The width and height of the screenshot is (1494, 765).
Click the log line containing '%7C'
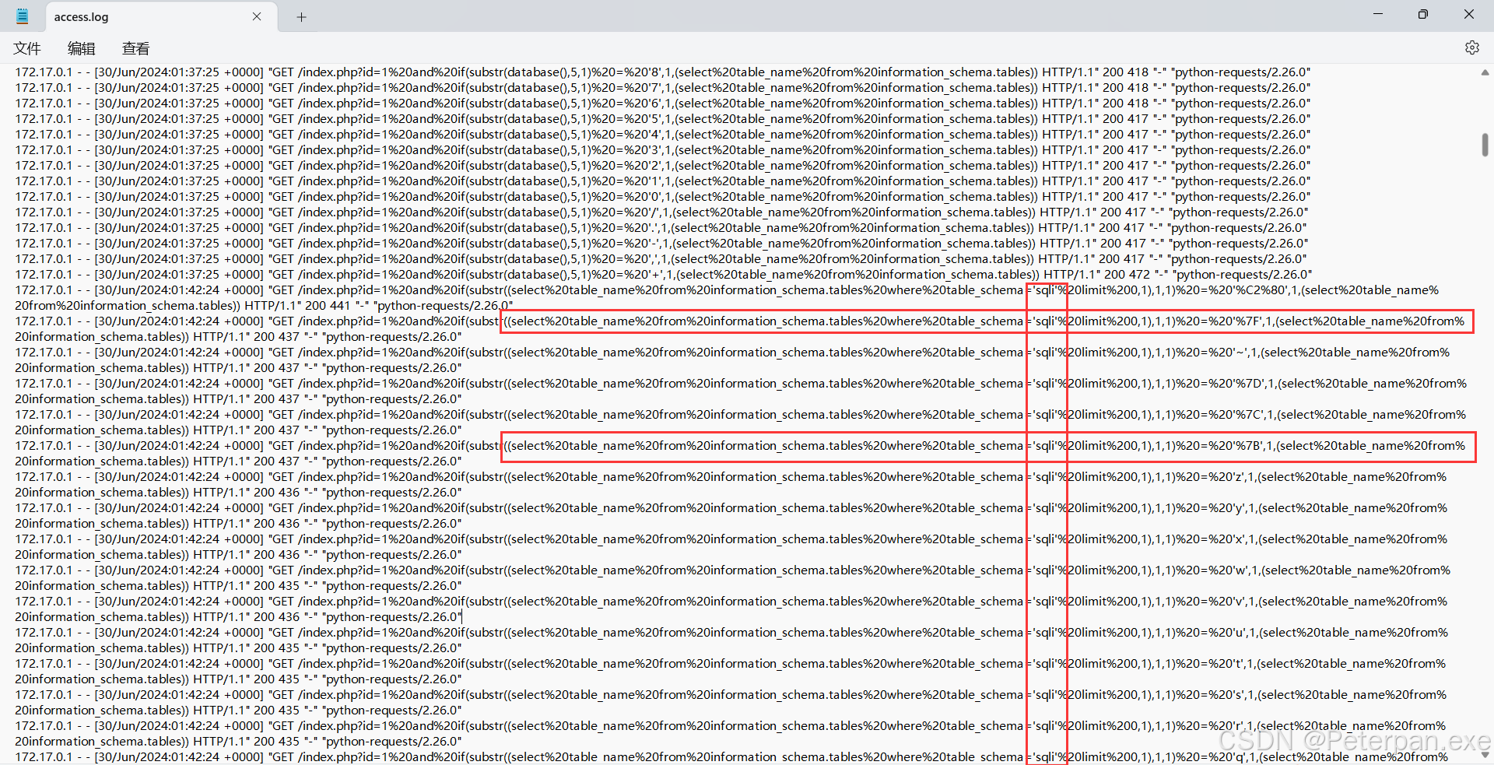click(741, 415)
